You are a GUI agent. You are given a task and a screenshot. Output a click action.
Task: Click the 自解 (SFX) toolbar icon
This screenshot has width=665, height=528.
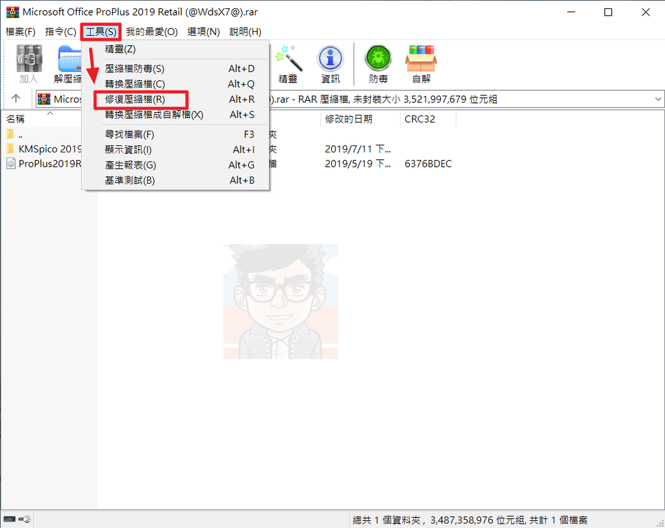click(421, 64)
